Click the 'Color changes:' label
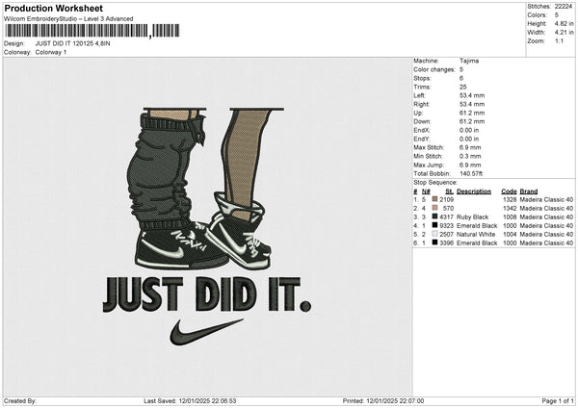The image size is (578, 408). pyautogui.click(x=434, y=69)
